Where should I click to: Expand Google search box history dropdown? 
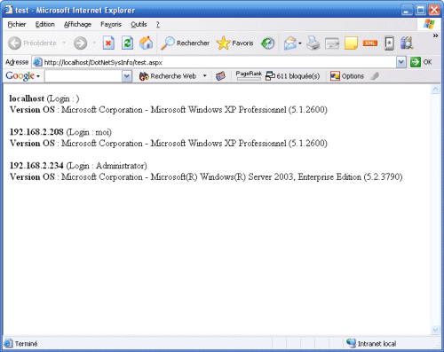click(127, 76)
